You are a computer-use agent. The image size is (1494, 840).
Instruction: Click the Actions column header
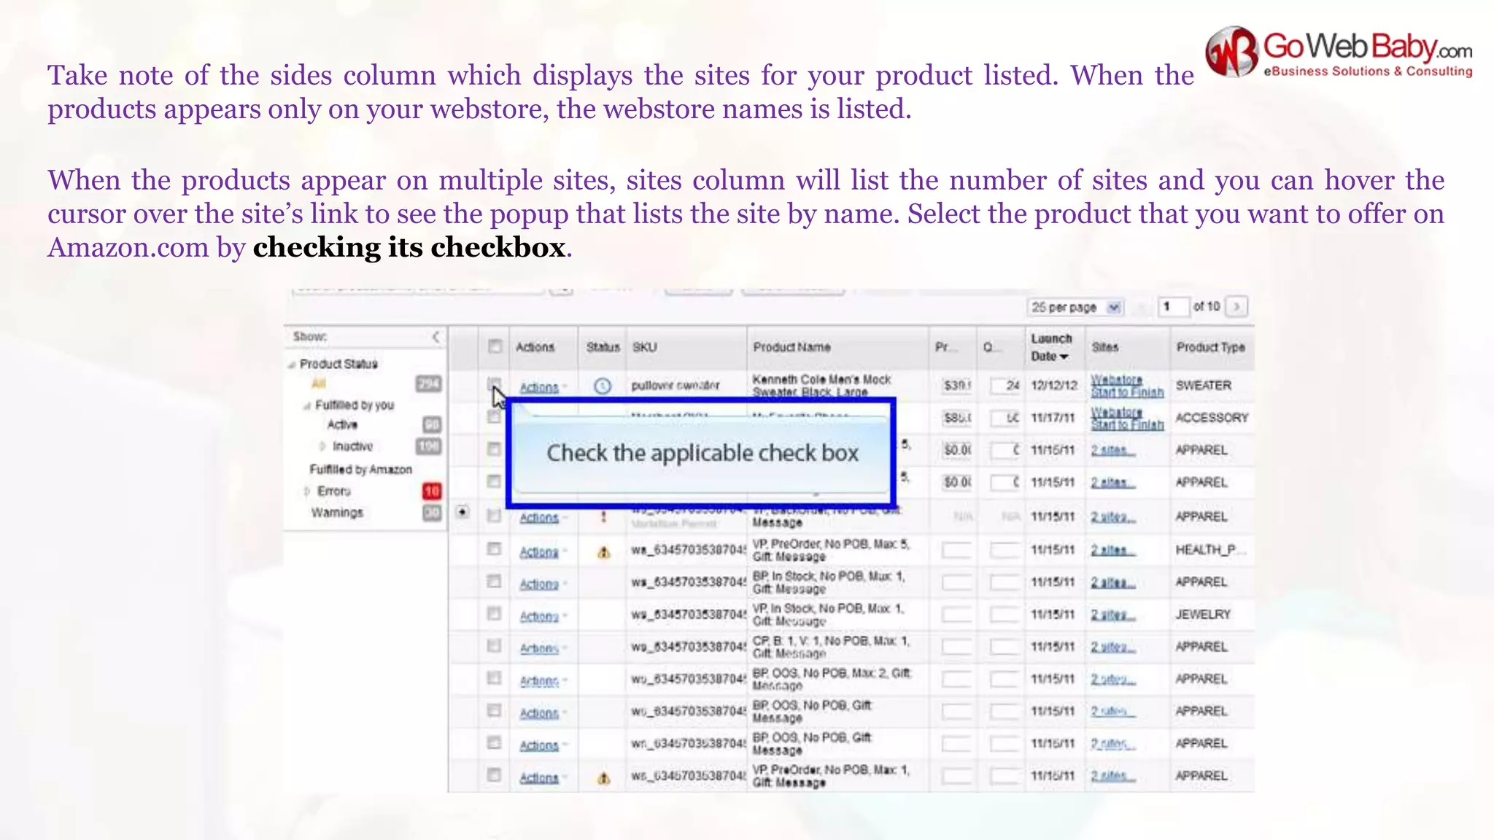(x=535, y=347)
